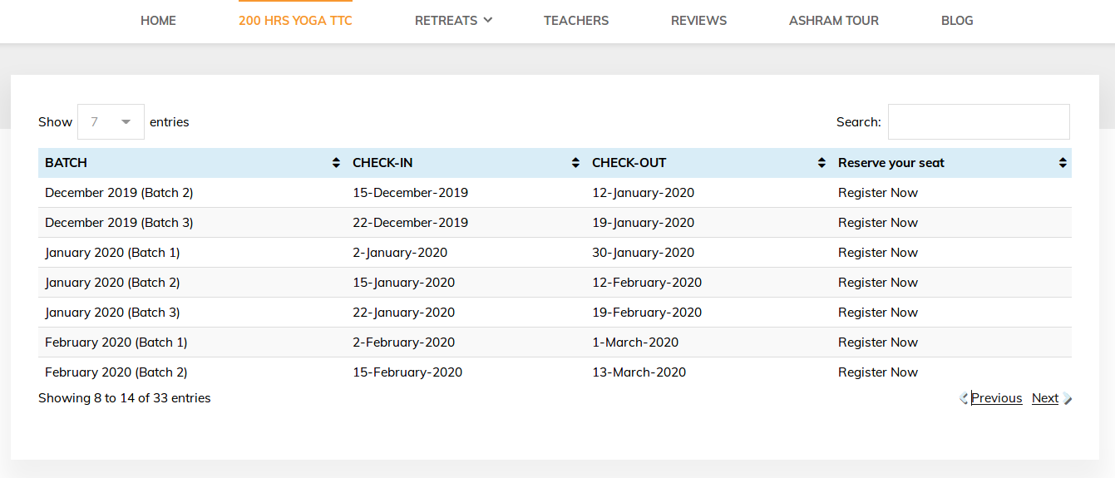The image size is (1115, 478).
Task: Click check-in date 15-January-2020
Action: pos(403,283)
